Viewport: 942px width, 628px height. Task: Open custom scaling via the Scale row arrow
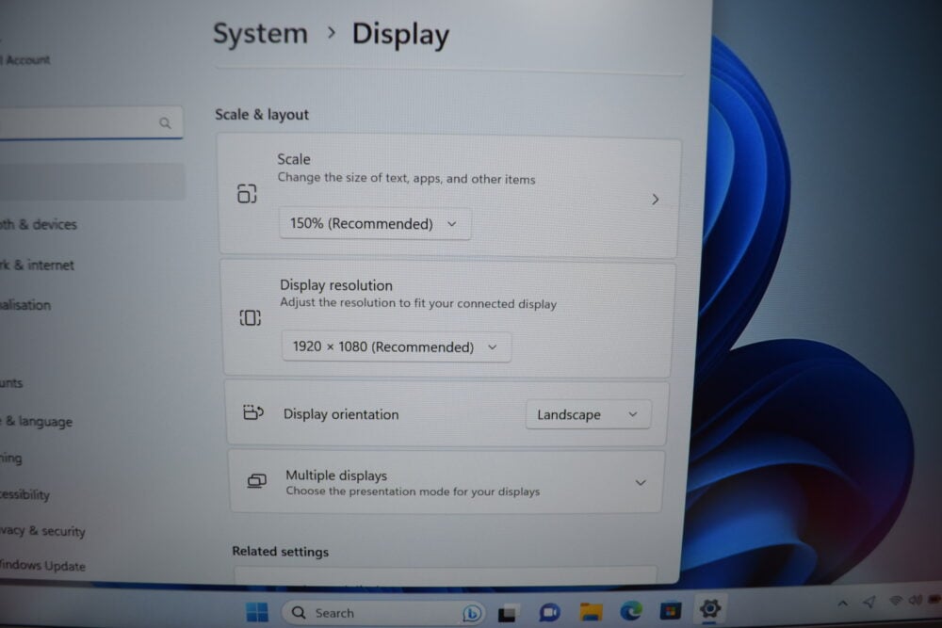(656, 200)
